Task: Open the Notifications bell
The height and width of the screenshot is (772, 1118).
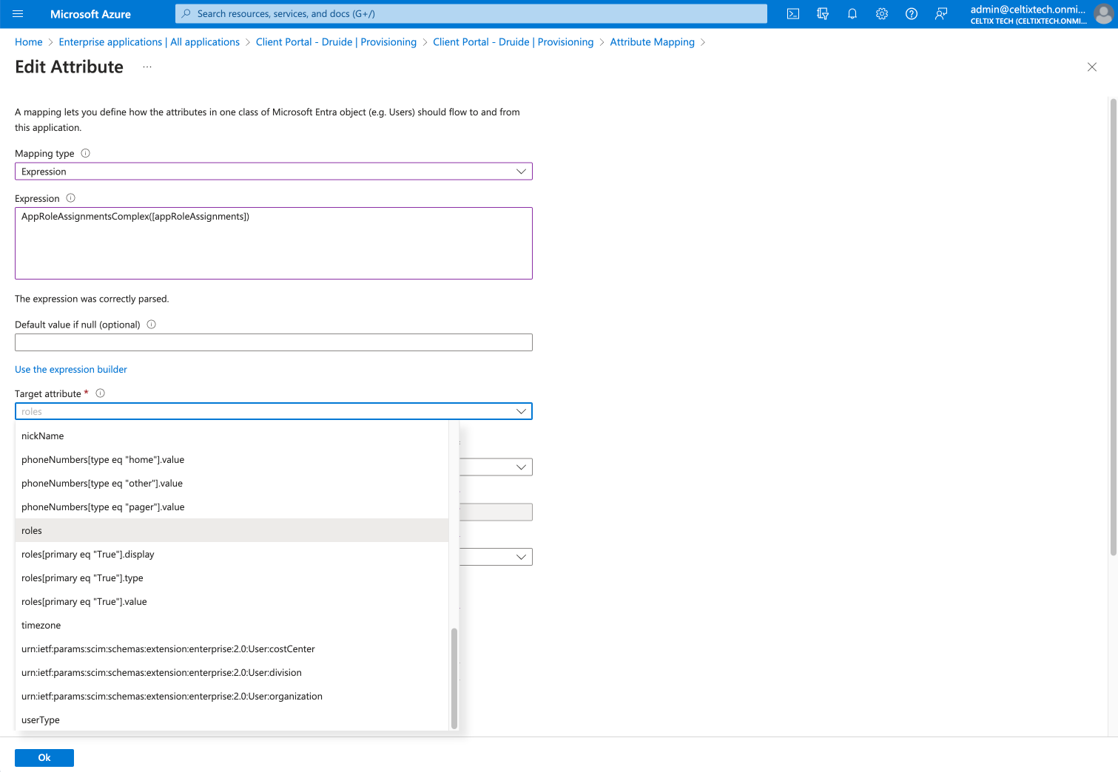Action: [852, 14]
